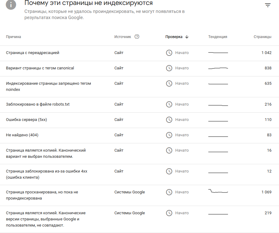The width and height of the screenshot is (279, 233).
Task: Open the table filter icon
Action: 268,5
